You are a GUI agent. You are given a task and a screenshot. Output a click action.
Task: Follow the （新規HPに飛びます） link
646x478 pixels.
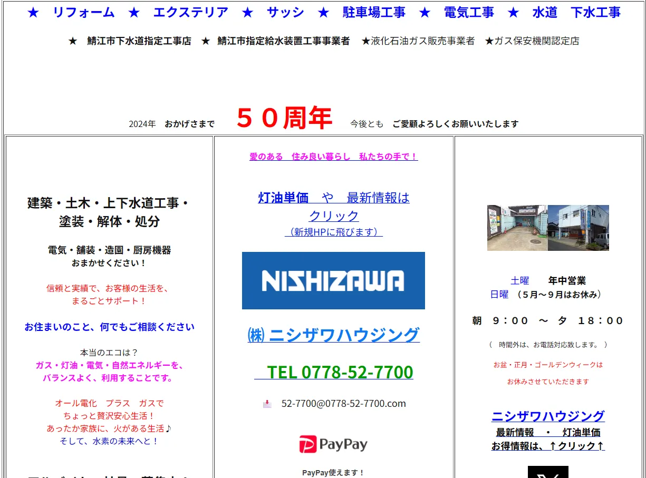coord(333,232)
